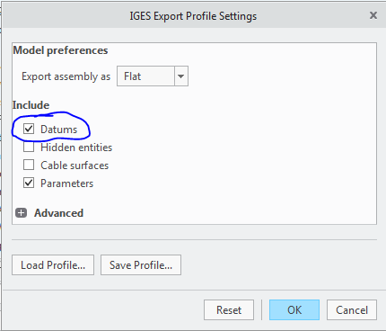The height and width of the screenshot is (331, 386).
Task: Uncheck the Datums checkbox
Action: tap(29, 129)
